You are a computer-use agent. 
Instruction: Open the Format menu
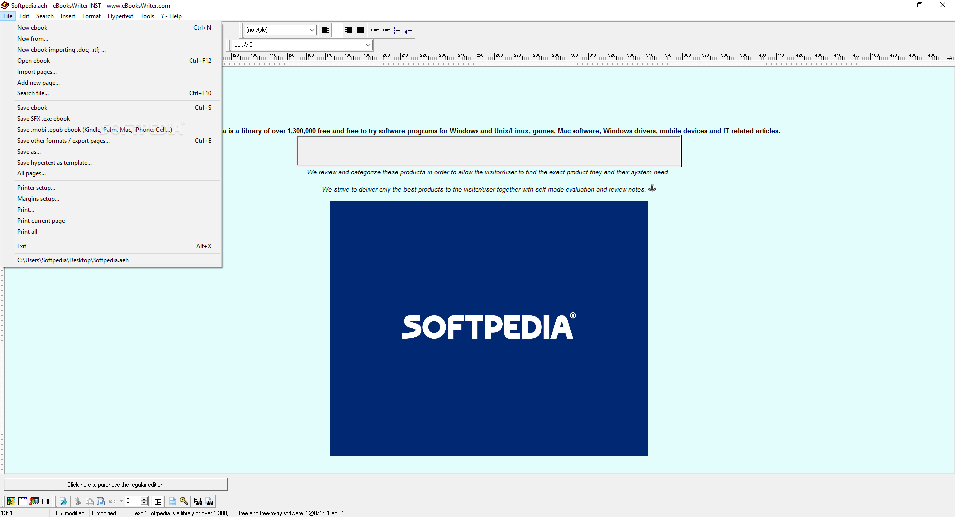pyautogui.click(x=92, y=16)
